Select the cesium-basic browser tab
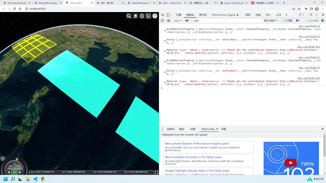 pyautogui.click(x=76, y=3)
